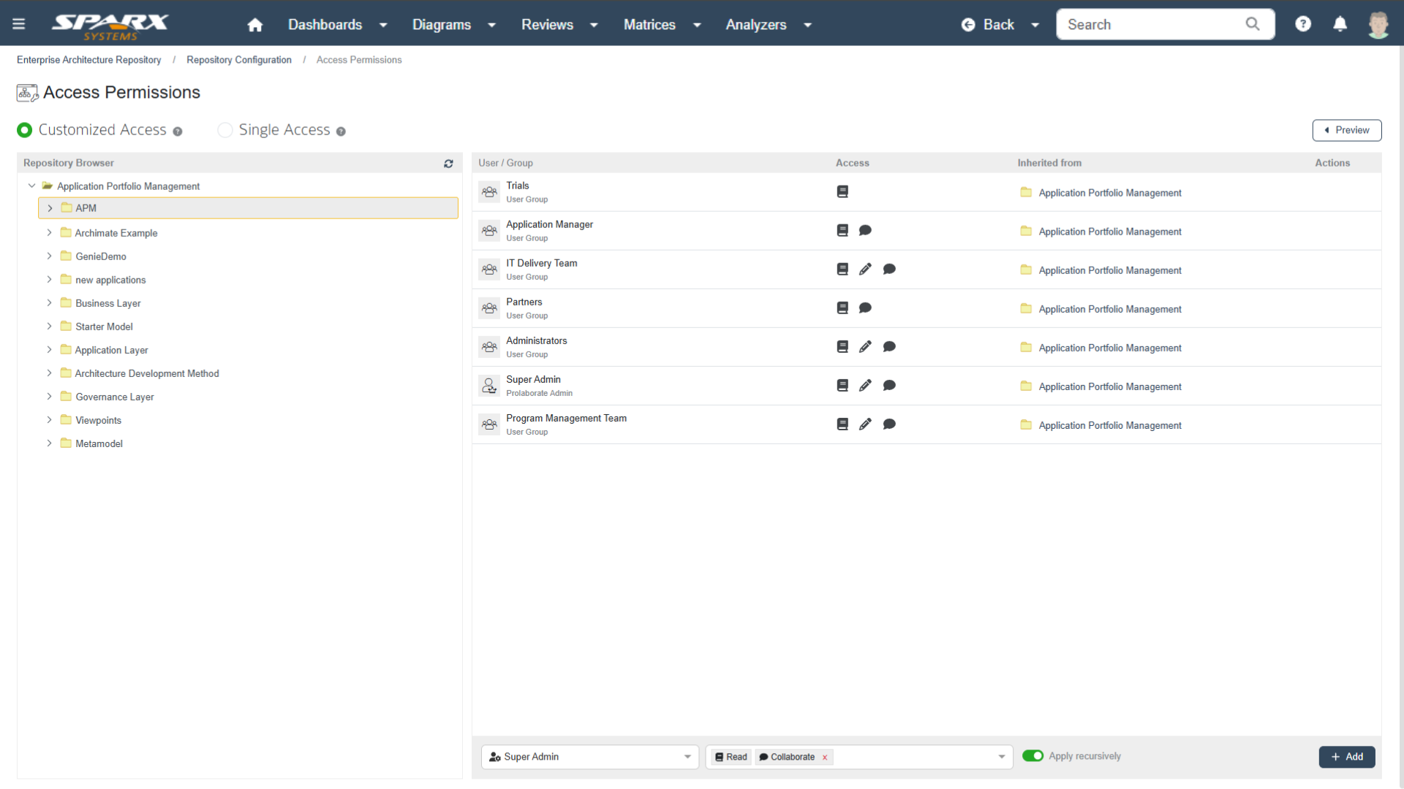Disable the Apply recursively toggle
The image size is (1404, 789).
pos(1034,756)
